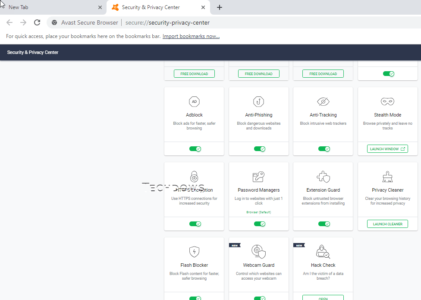421x300 pixels.
Task: Switch off HTTPS Encryption
Action: 195,224
